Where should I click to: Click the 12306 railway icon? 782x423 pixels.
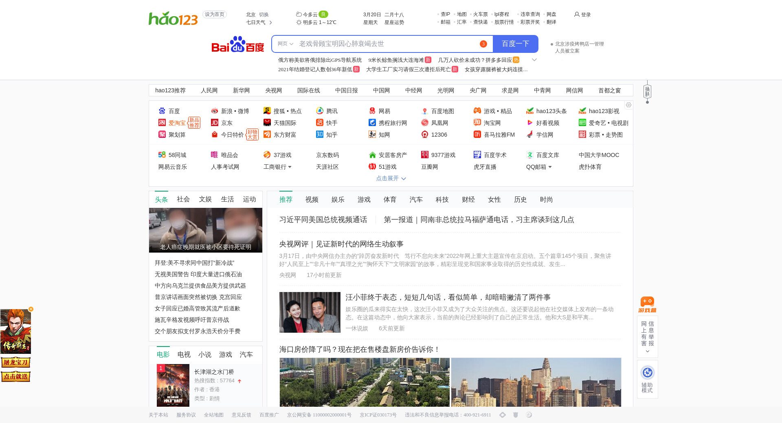point(425,135)
